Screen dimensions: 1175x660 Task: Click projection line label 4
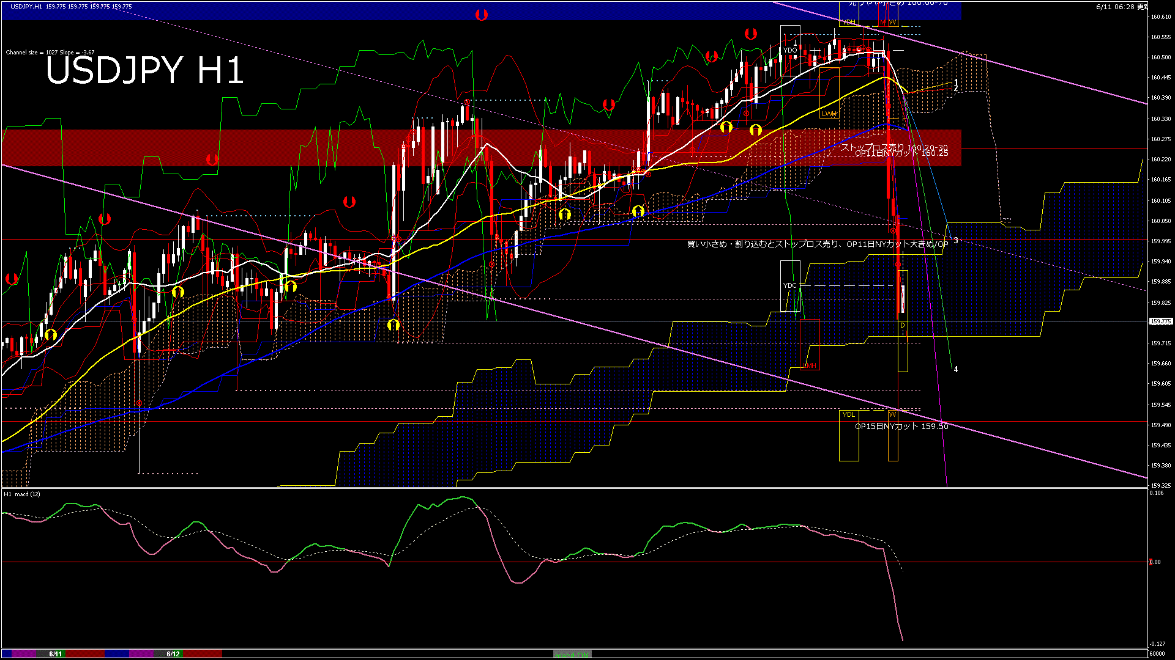(x=956, y=369)
